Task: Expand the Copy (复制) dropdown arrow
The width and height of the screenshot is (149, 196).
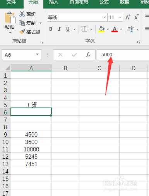Action: click(40, 23)
